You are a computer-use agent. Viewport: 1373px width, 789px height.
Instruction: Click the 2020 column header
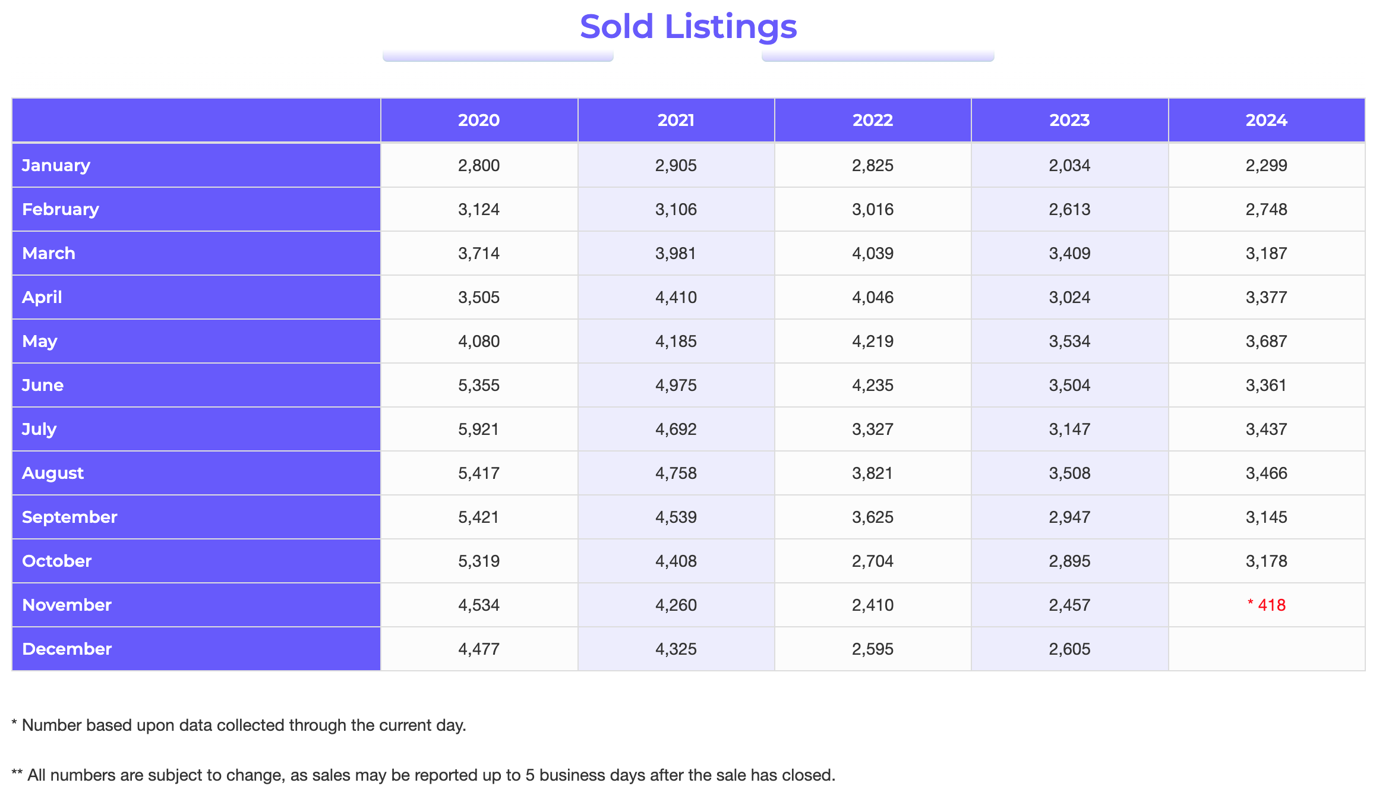point(479,120)
